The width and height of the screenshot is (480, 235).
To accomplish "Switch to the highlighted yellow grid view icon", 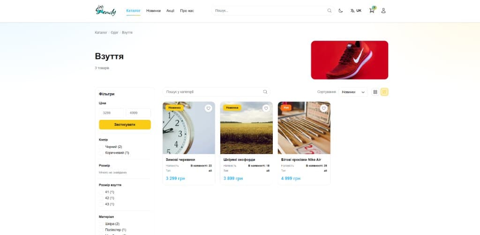I will coord(384,92).
